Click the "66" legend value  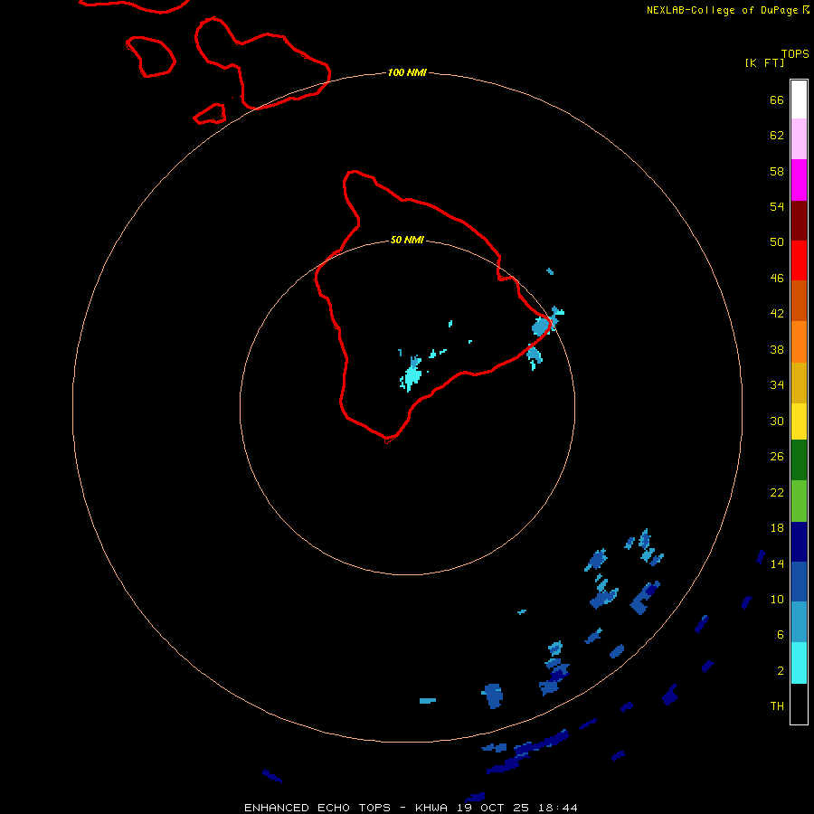click(777, 99)
